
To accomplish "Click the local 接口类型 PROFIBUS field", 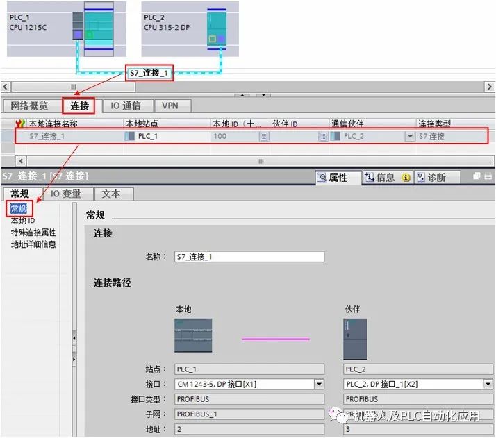I will point(249,399).
